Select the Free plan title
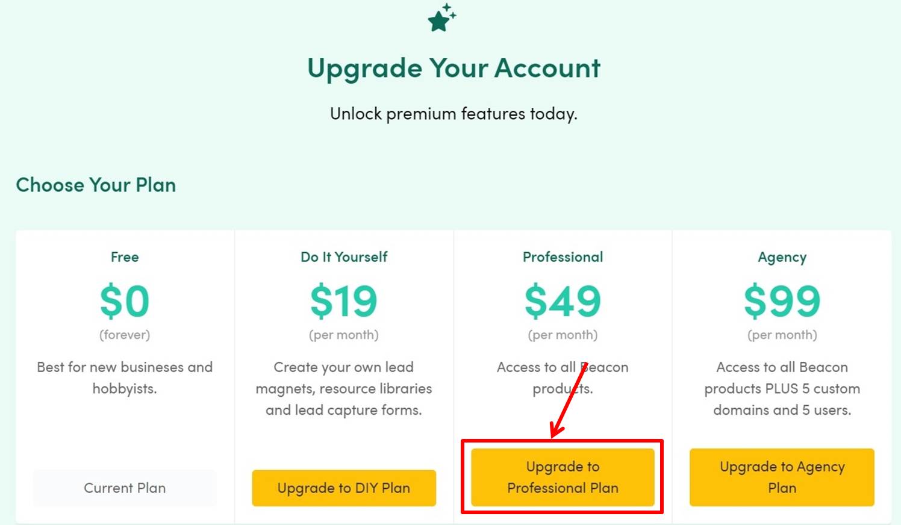 coord(125,257)
